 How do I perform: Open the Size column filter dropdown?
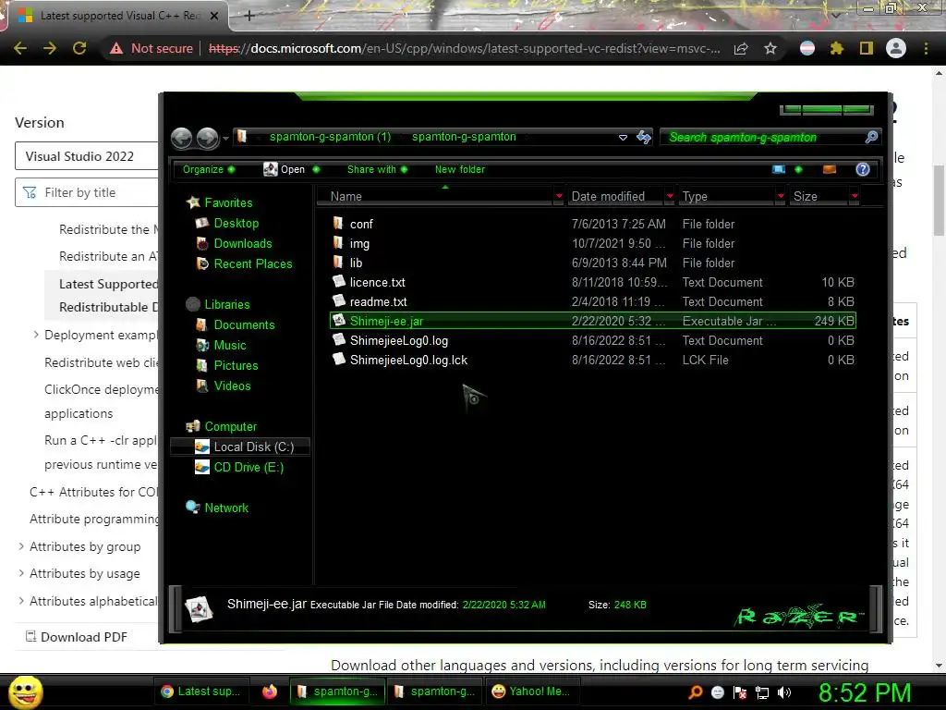pos(855,196)
